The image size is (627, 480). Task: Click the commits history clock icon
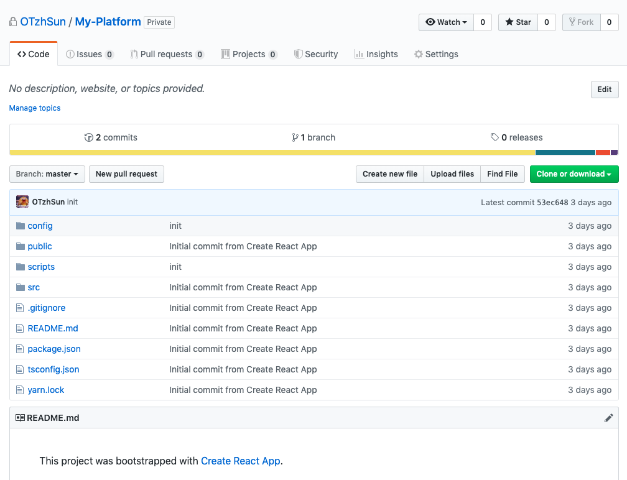(x=88, y=137)
